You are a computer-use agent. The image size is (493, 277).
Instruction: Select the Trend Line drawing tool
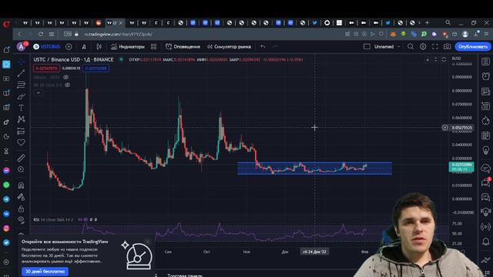click(x=21, y=73)
